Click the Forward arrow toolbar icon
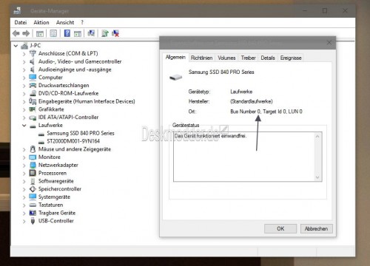Image resolution: width=370 pixels, height=266 pixels. pyautogui.click(x=26, y=33)
